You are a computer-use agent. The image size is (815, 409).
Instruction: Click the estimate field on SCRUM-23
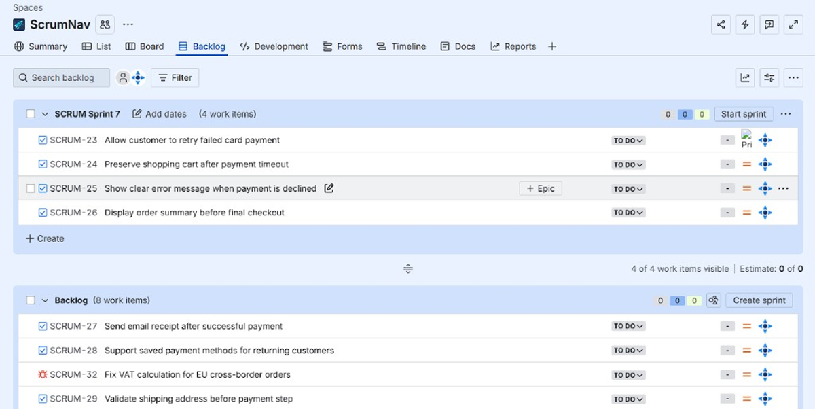pyautogui.click(x=727, y=141)
